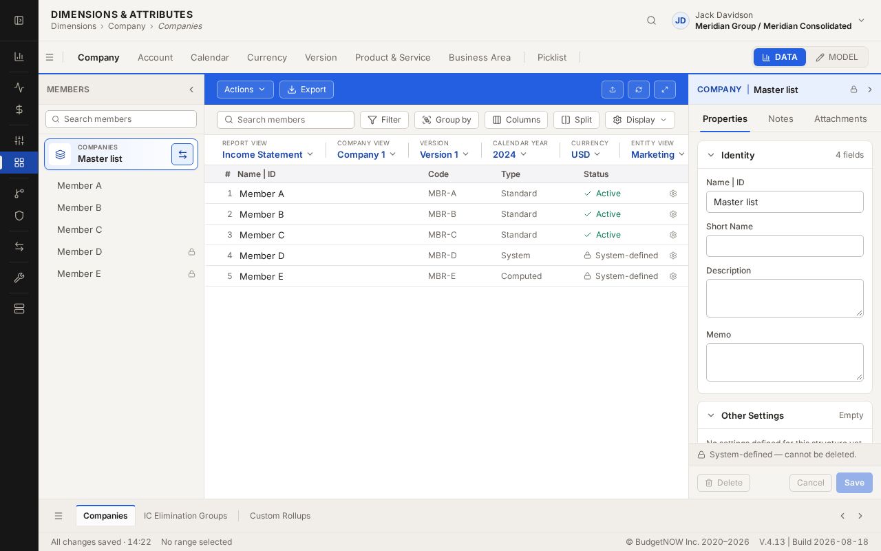881x551 pixels.
Task: Click the Columns button
Action: (516, 120)
